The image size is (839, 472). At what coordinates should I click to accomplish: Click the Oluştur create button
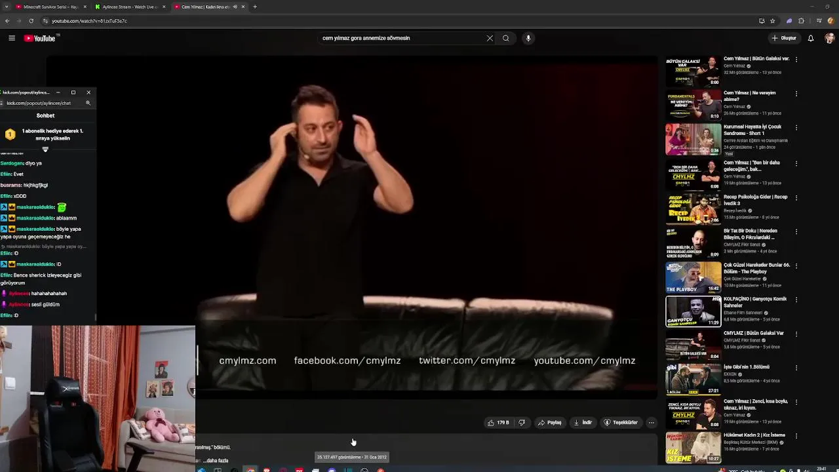point(784,38)
